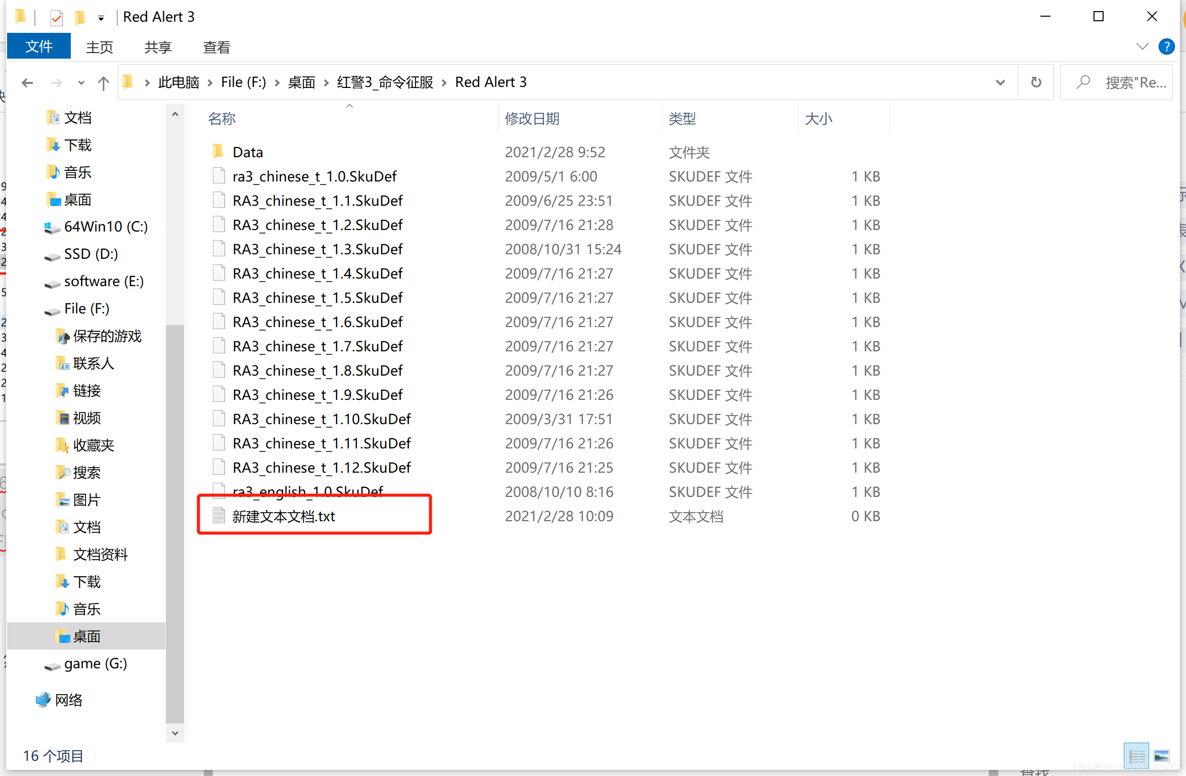Click navigation pane scroll down arrow
1186x776 pixels.
175,733
